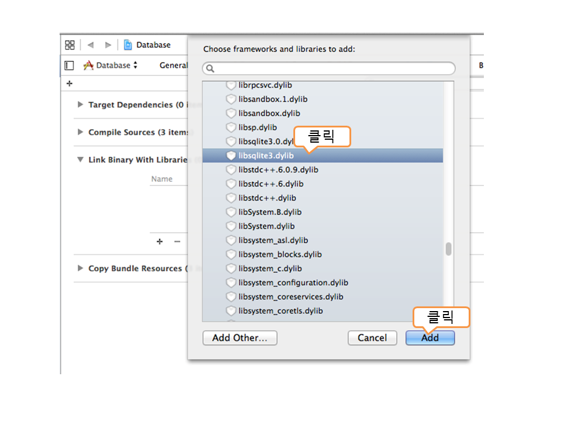This screenshot has height=421, width=561.
Task: Click the Add Other... button
Action: coord(240,338)
